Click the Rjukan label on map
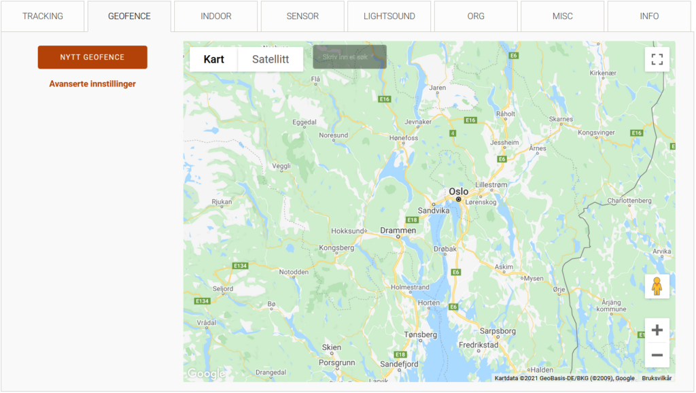Image resolution: width=696 pixels, height=393 pixels. click(222, 202)
